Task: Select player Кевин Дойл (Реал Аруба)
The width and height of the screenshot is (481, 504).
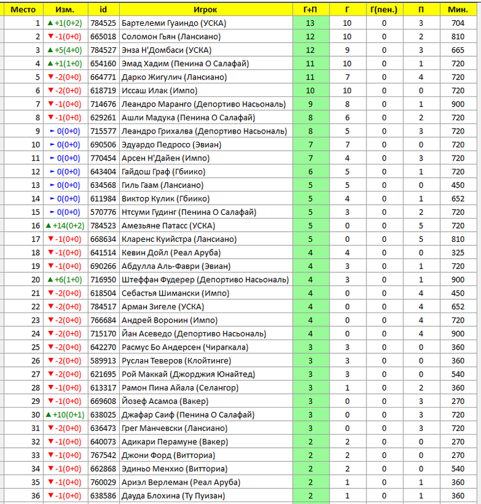Action: click(x=171, y=253)
